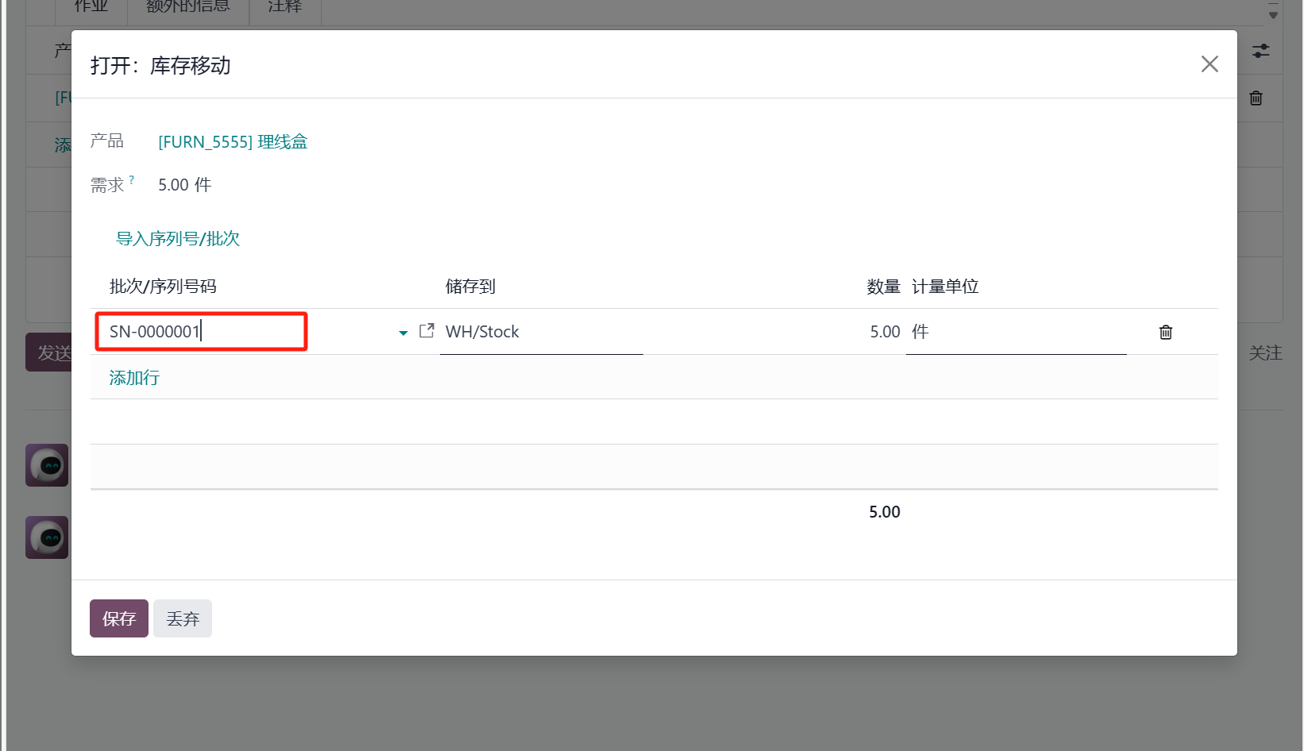Click the 5.00 quantity cell
This screenshot has width=1304, height=751.
[885, 332]
